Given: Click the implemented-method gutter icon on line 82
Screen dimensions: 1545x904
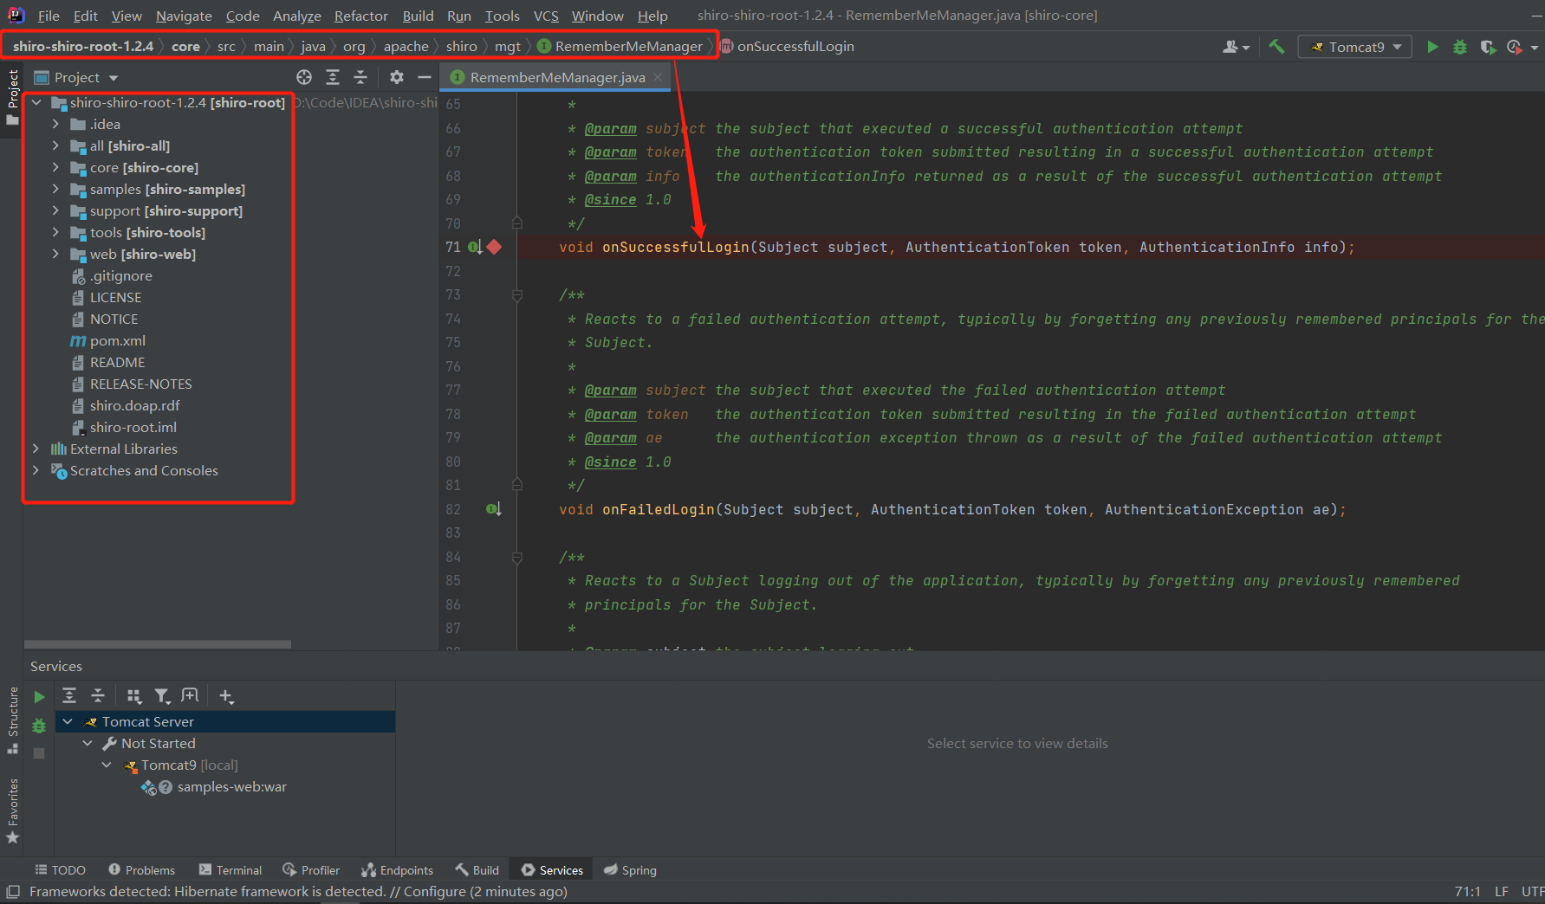Looking at the screenshot, I should 493,509.
